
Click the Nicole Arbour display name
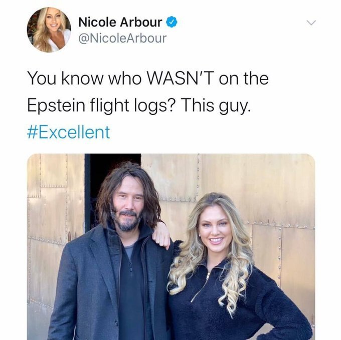(x=120, y=22)
